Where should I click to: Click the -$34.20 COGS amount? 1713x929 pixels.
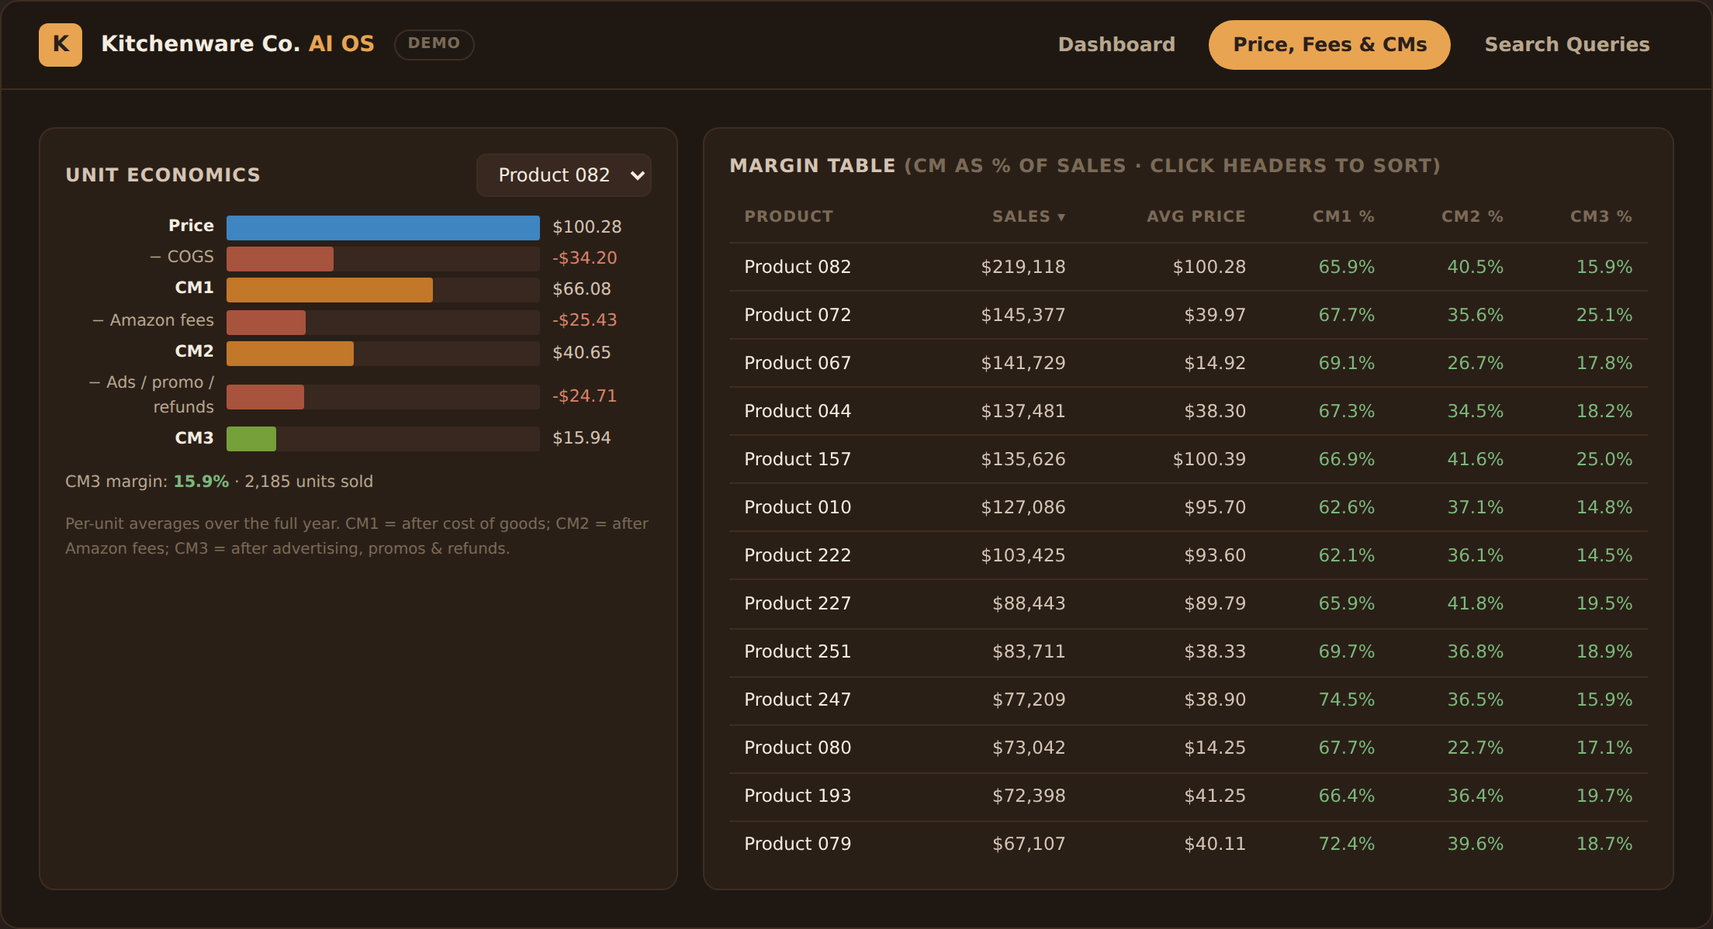(x=585, y=258)
